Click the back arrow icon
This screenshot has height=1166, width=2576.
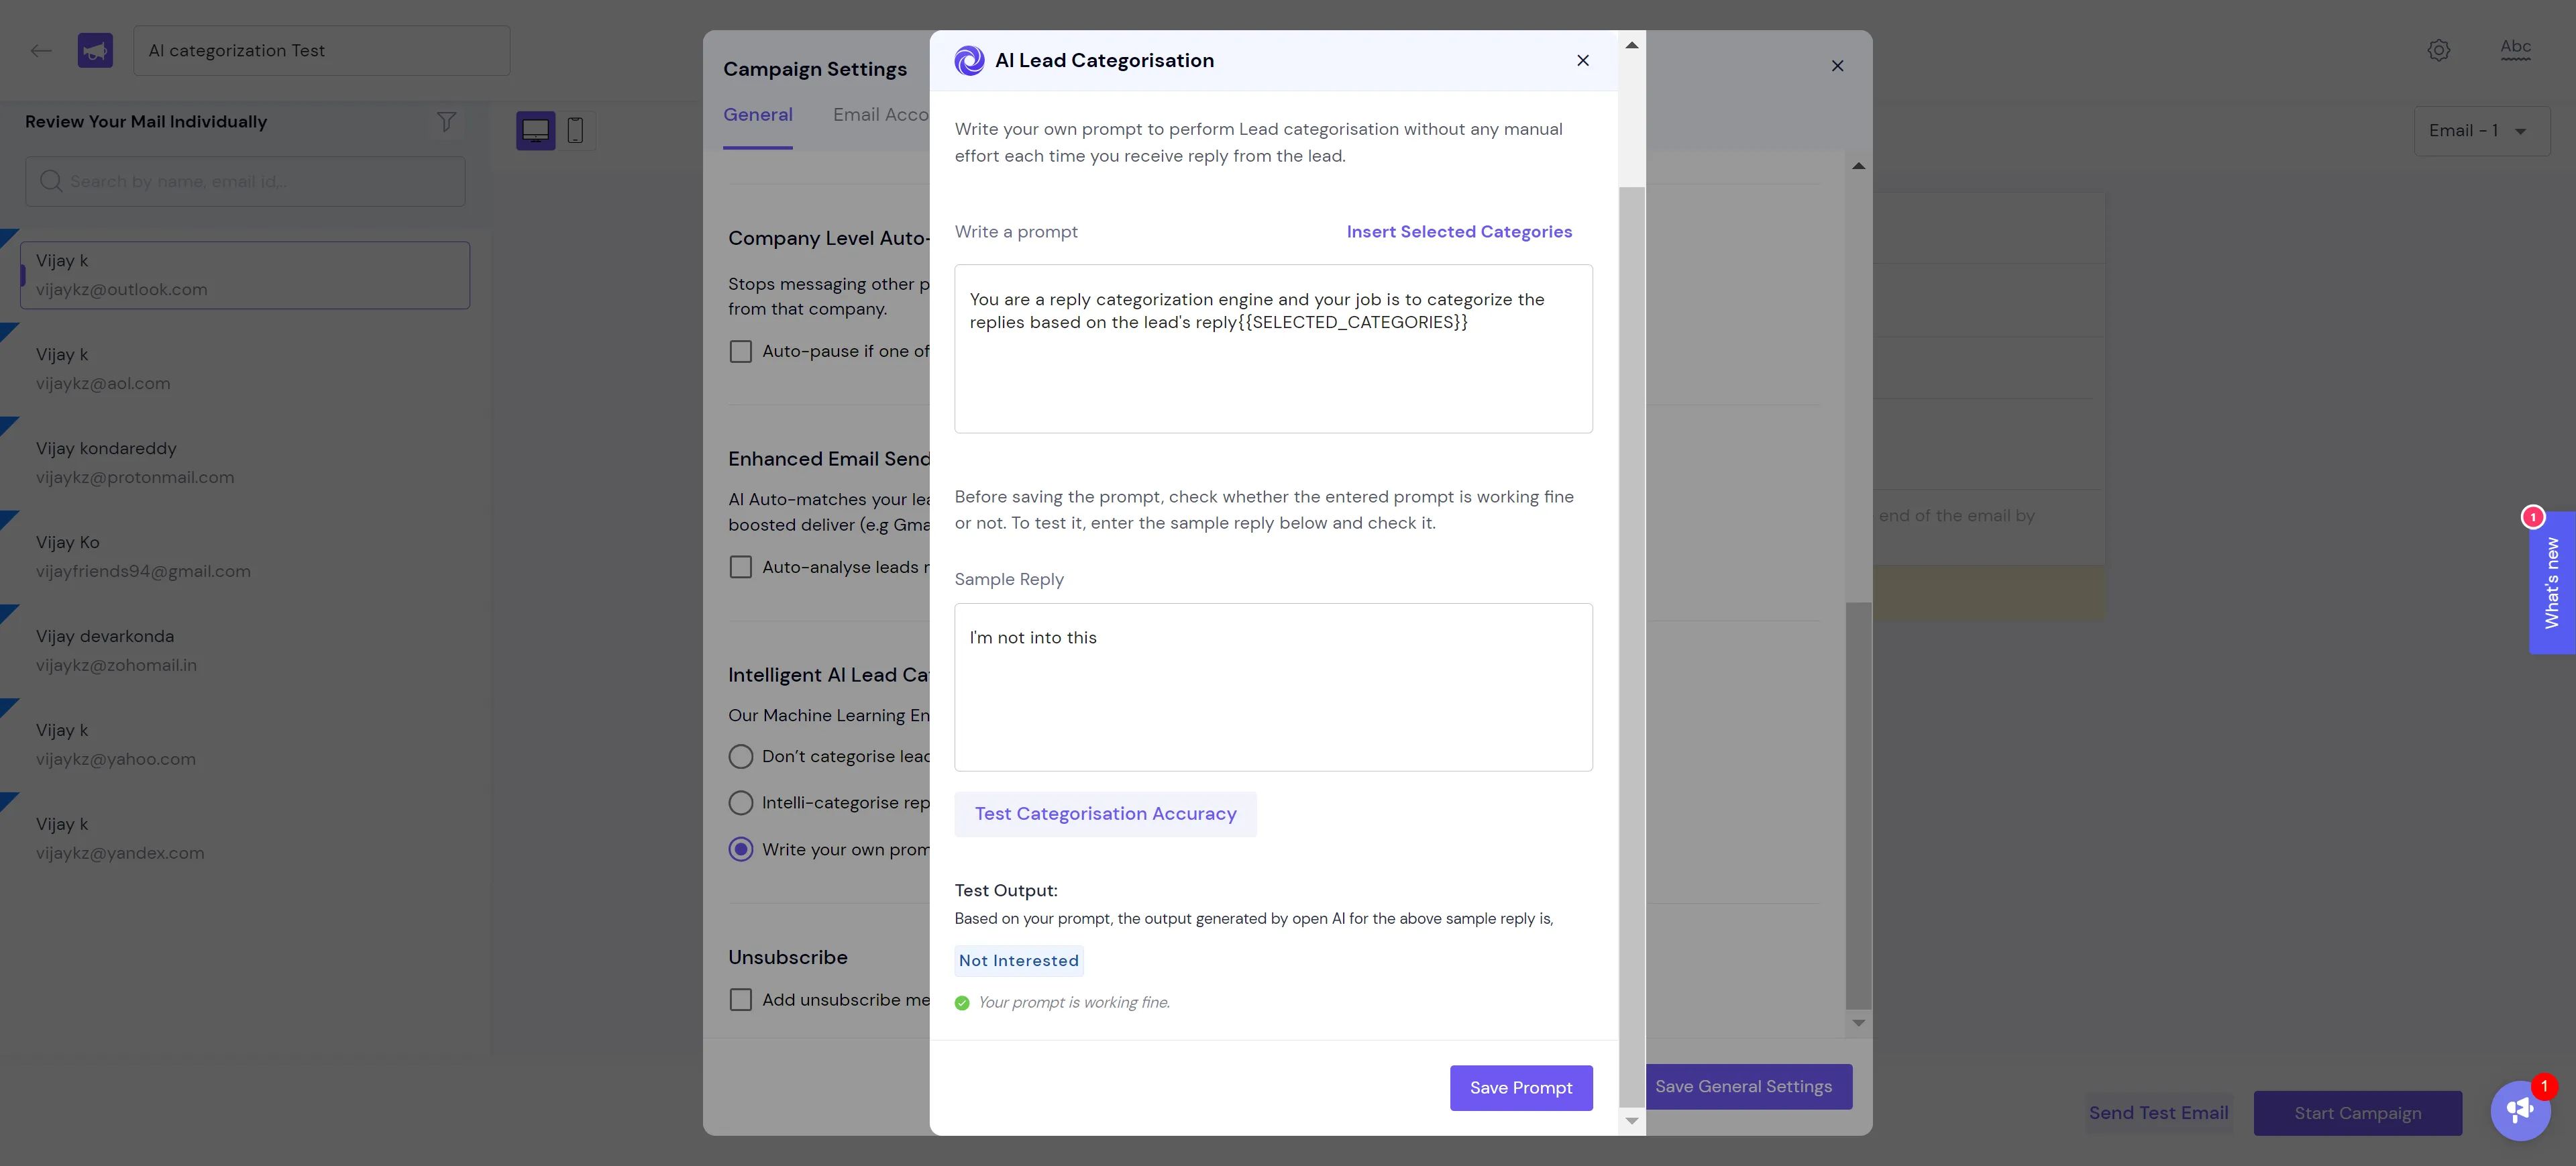(x=41, y=50)
